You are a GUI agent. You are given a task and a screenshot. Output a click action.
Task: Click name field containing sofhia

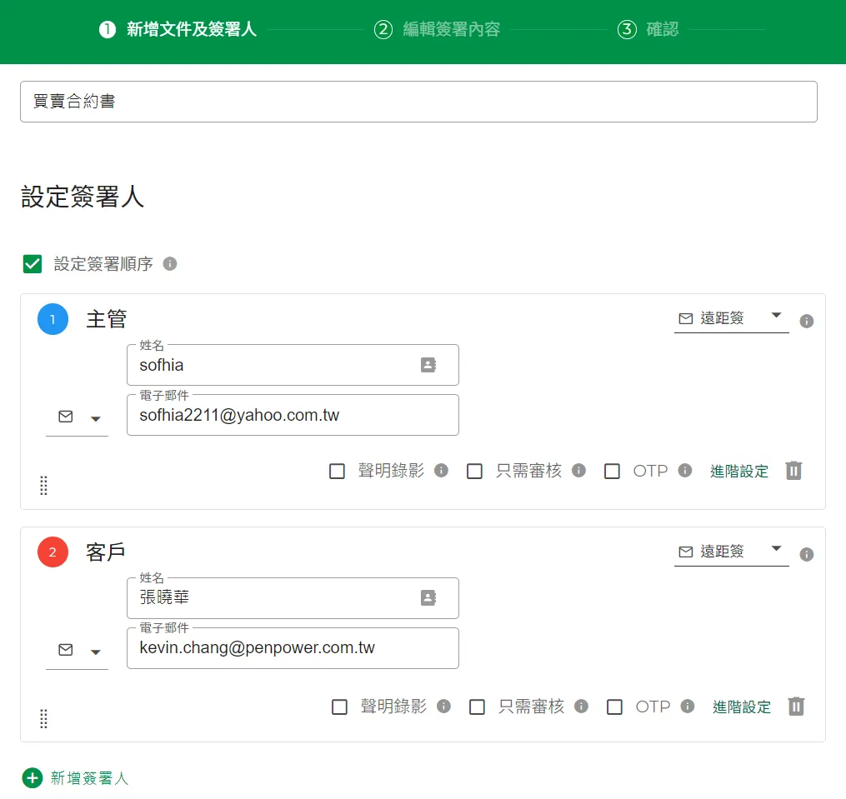point(293,365)
